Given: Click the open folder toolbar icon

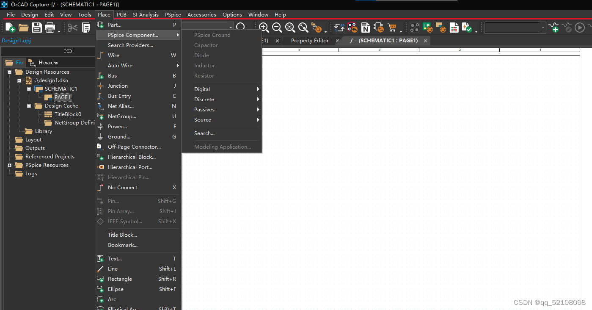Looking at the screenshot, I should pyautogui.click(x=23, y=28).
